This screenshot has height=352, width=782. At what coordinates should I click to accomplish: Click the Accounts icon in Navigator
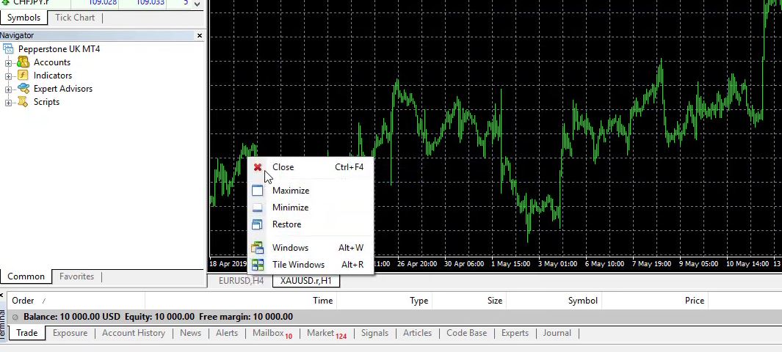tap(23, 62)
